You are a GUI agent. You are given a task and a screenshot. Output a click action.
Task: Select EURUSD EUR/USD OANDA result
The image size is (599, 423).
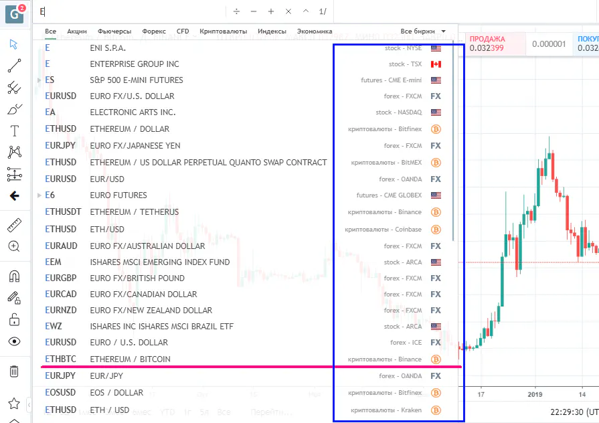point(245,179)
